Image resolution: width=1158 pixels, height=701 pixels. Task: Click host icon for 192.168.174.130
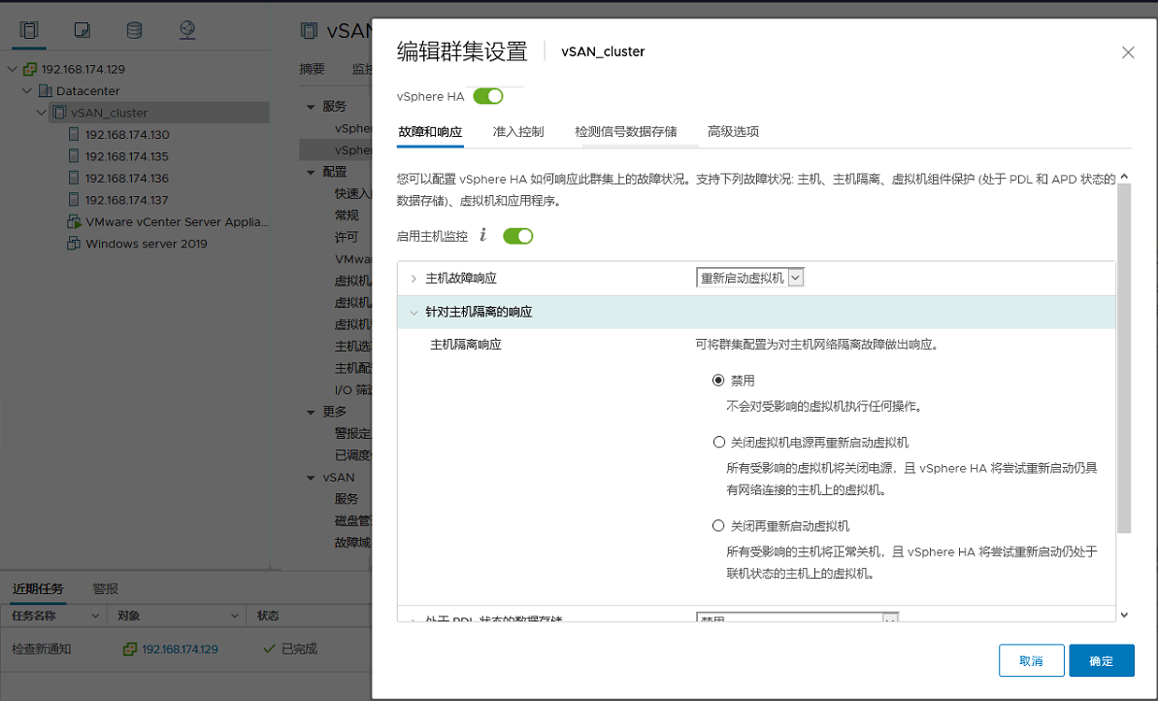coord(73,134)
